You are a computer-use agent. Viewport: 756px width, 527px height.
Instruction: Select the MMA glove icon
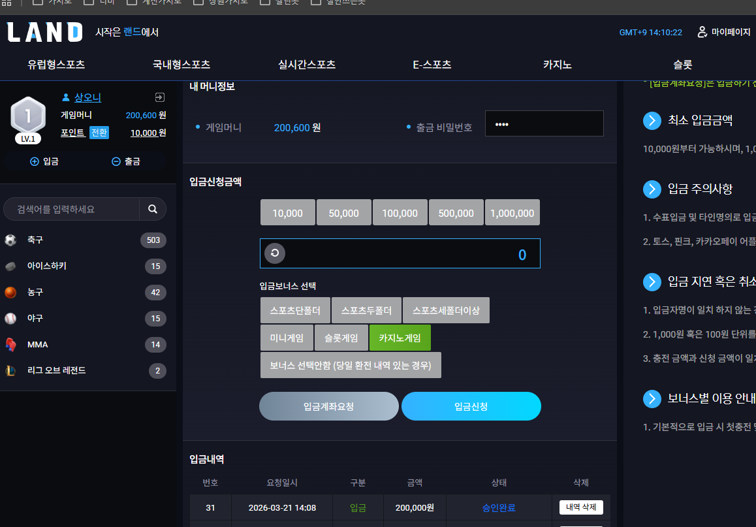point(10,344)
